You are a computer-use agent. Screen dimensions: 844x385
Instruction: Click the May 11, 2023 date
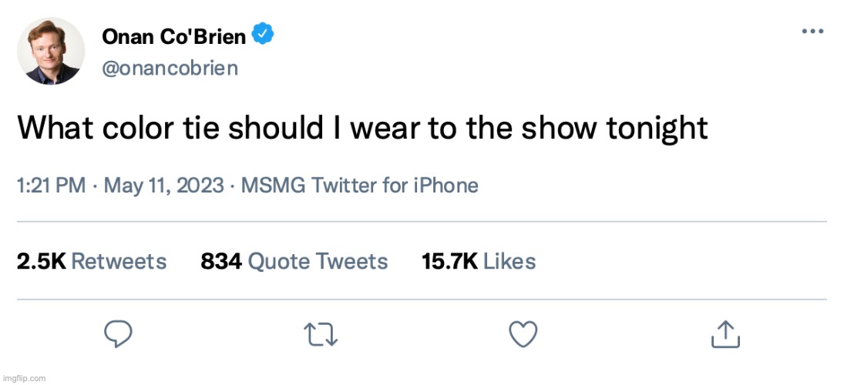[x=161, y=186]
